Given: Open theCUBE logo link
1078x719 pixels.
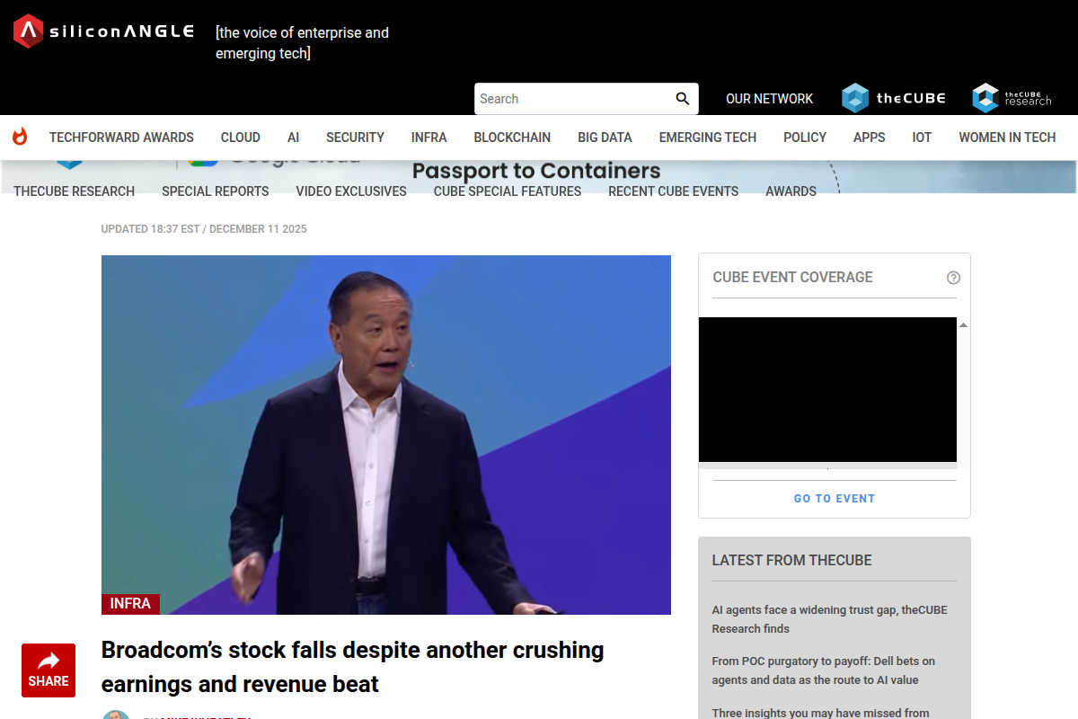Looking at the screenshot, I should 894,98.
